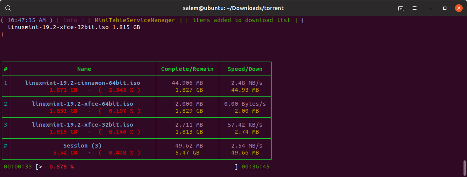Click the 0.00 Bytes/s speed value

click(245, 104)
